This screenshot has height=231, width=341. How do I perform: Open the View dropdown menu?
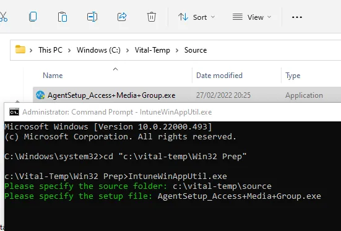[252, 17]
